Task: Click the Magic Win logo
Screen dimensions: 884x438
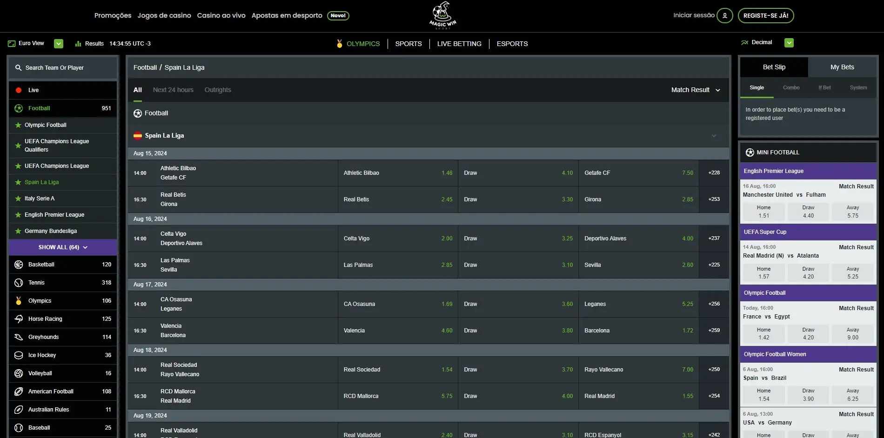Action: (x=442, y=15)
